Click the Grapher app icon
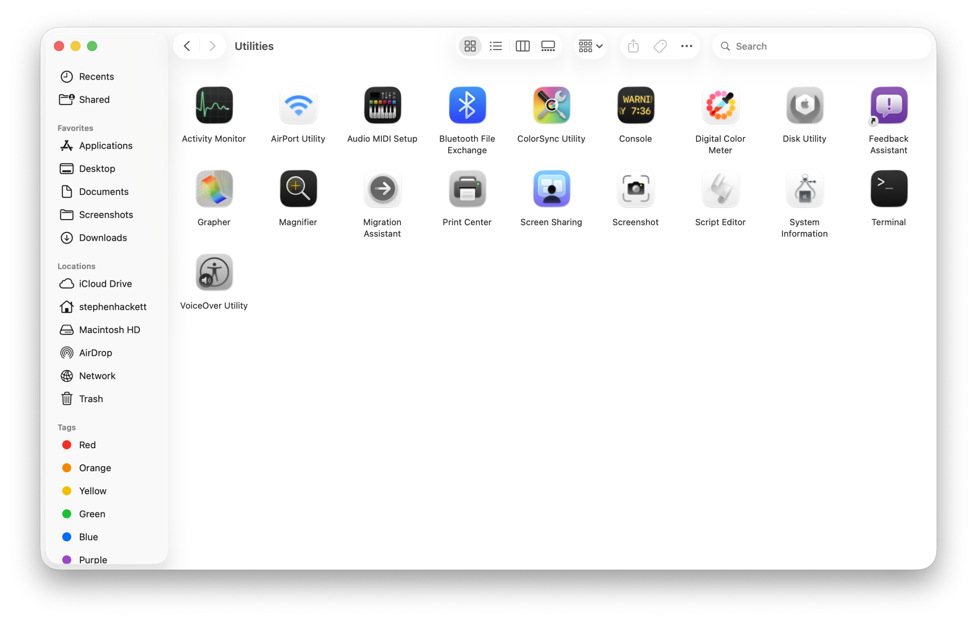The image size is (977, 623). 214,188
